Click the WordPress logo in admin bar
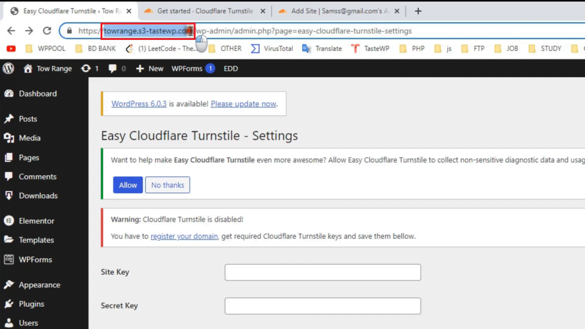 [x=9, y=69]
